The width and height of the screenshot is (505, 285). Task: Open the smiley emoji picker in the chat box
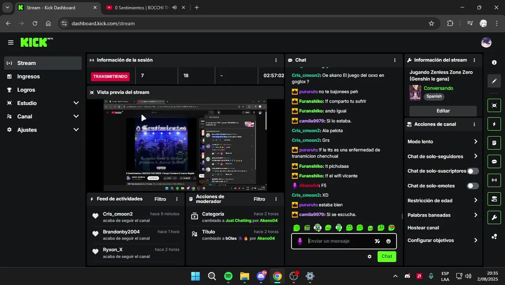coord(389,241)
